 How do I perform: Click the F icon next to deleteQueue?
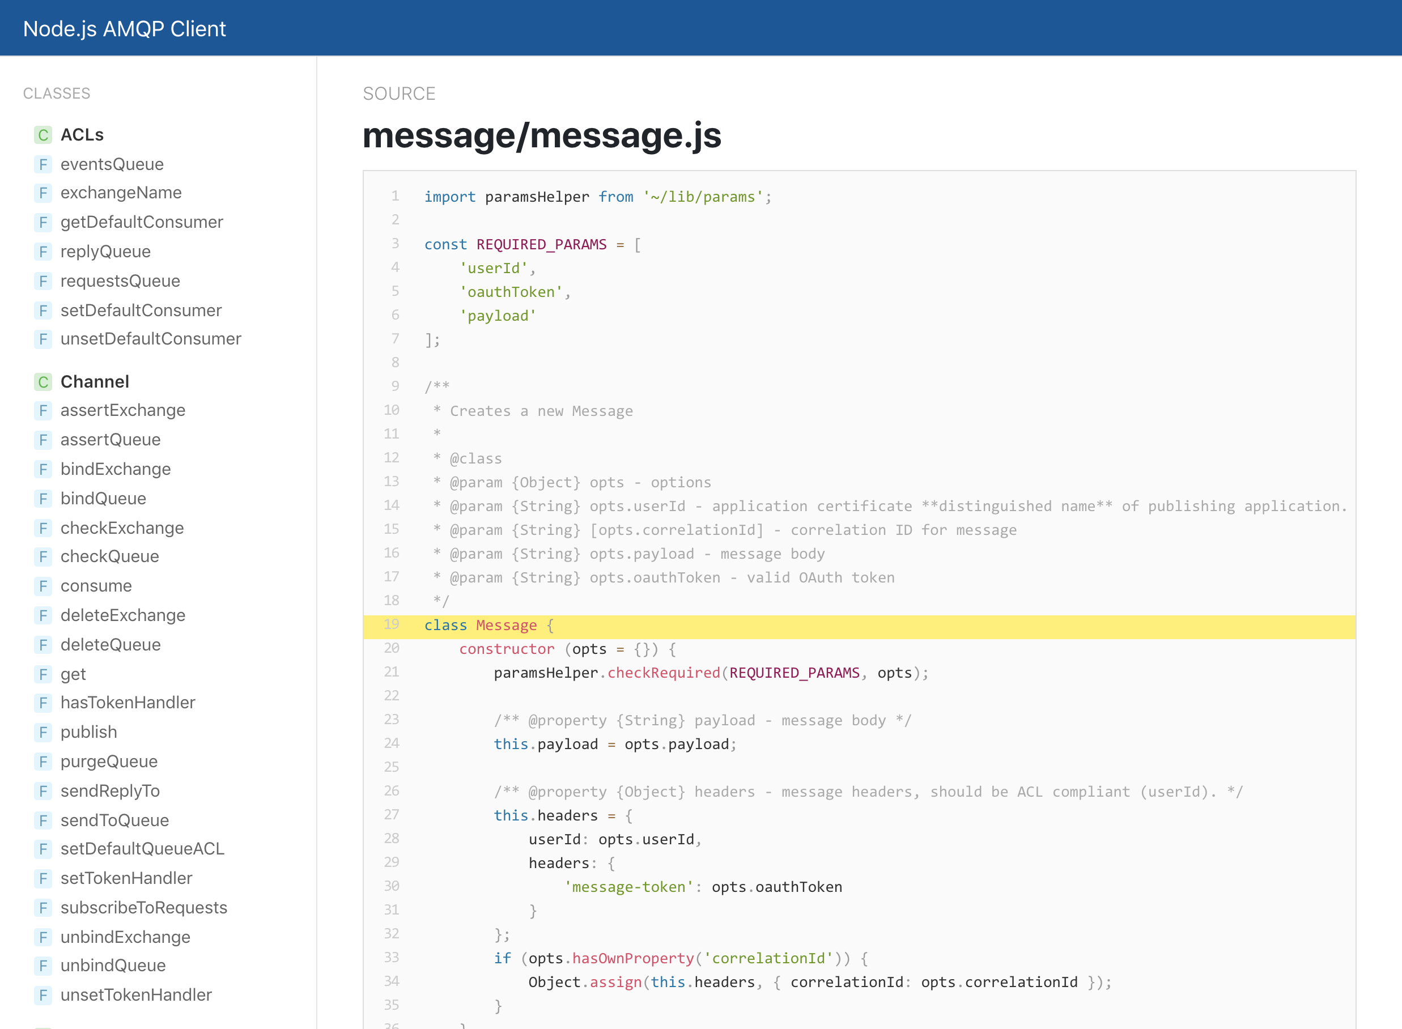click(x=43, y=645)
